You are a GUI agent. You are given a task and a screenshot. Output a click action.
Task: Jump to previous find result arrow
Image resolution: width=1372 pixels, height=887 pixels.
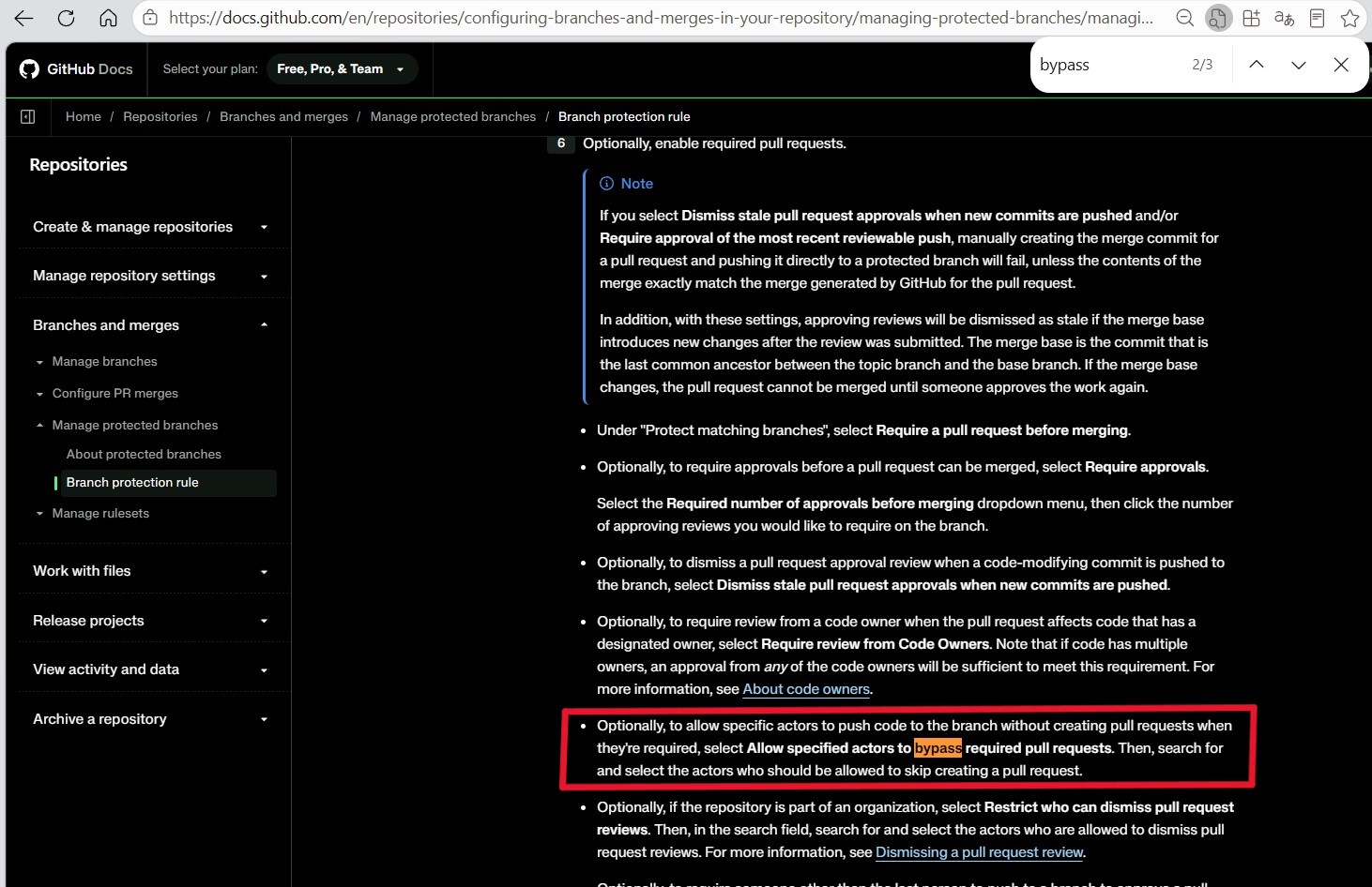point(1257,65)
